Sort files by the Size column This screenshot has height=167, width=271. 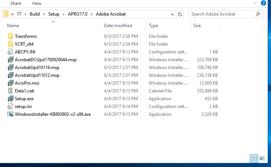(197, 26)
